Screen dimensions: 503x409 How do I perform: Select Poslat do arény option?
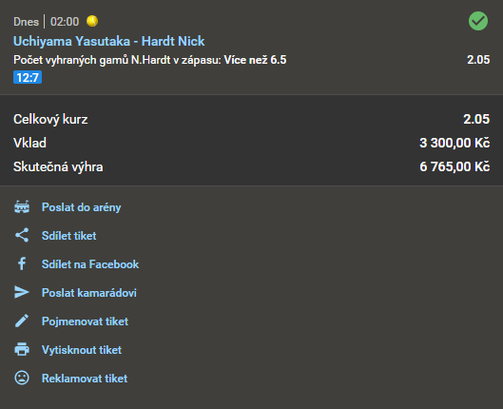[81, 207]
